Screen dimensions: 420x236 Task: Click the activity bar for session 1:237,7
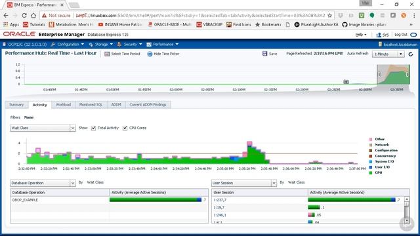click(352, 200)
